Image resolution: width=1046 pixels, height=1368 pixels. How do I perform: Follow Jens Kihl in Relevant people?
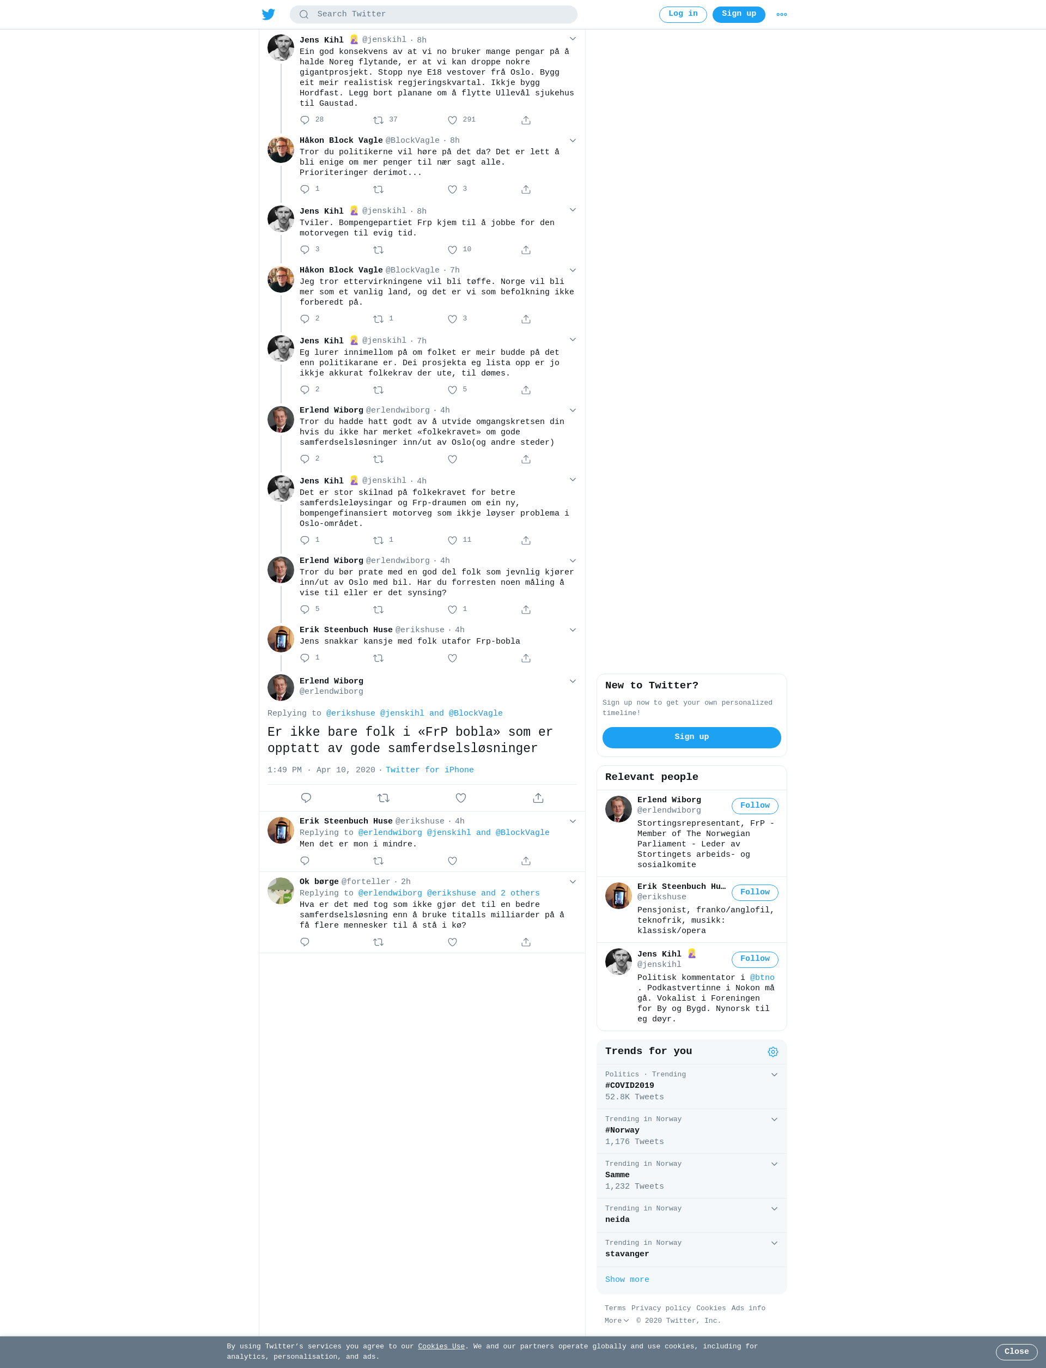pyautogui.click(x=755, y=959)
